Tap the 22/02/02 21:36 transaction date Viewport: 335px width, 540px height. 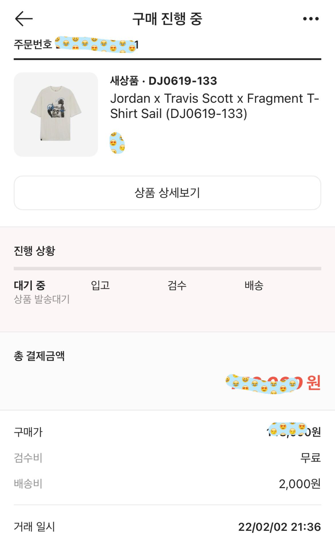point(279,527)
